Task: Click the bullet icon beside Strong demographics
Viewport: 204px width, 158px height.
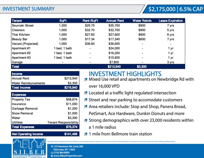Action: click(86, 120)
